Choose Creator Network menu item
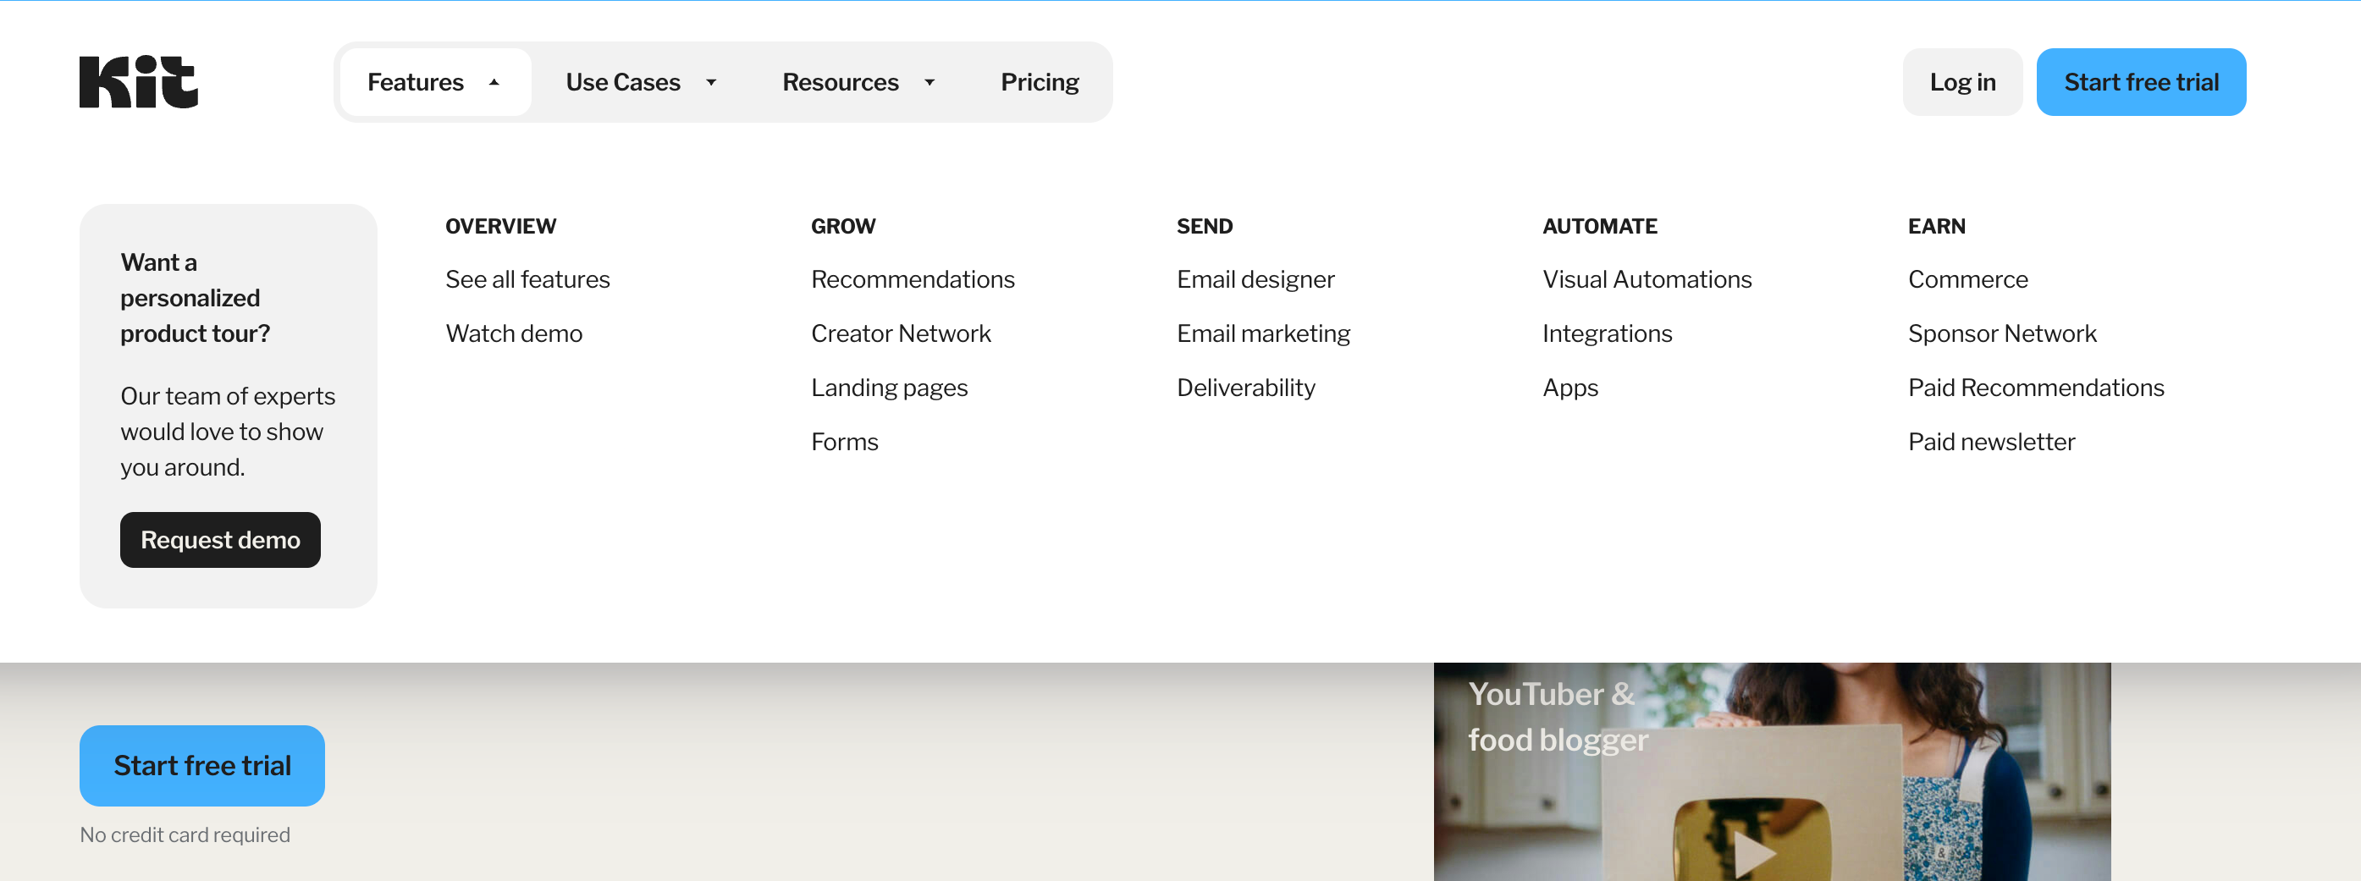Image resolution: width=2361 pixels, height=881 pixels. click(900, 333)
